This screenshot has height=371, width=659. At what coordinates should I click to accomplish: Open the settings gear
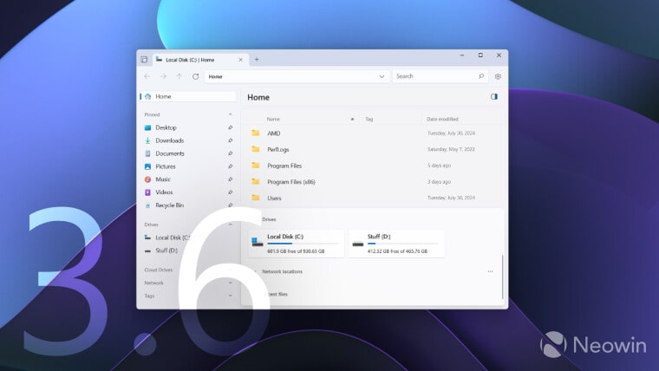(498, 76)
